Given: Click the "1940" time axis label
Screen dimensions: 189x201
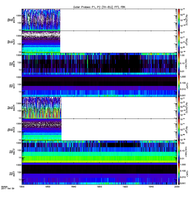Looking at the screenshot, I should point(151,187).
